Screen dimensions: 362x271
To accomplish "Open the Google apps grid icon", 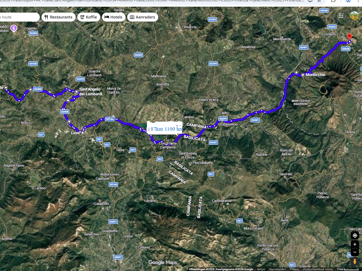I will [x=341, y=16].
